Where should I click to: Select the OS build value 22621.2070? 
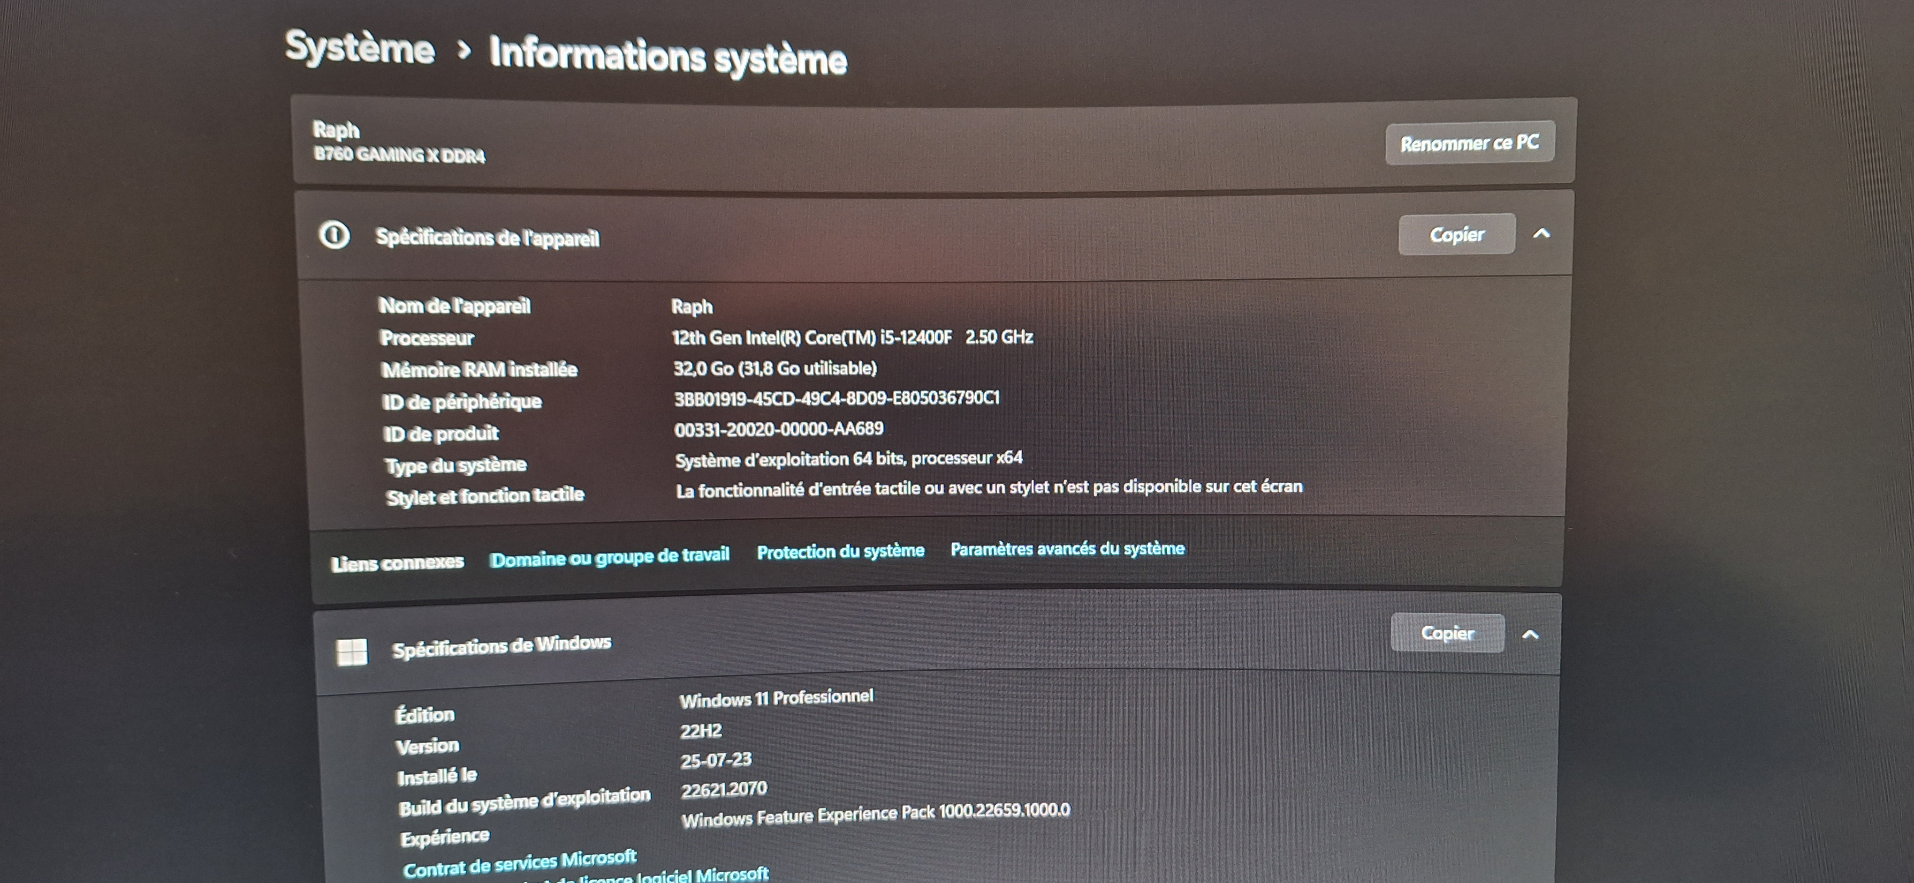point(724,790)
